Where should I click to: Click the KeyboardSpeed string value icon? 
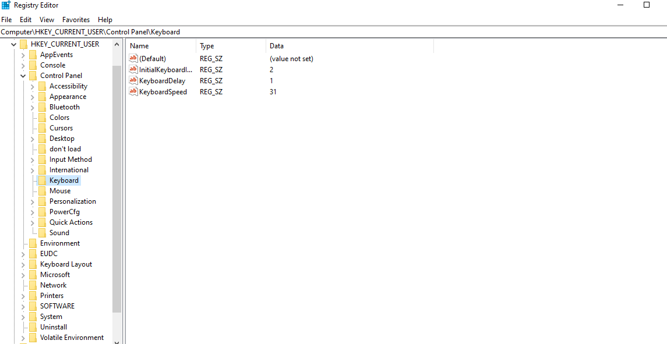click(x=133, y=91)
